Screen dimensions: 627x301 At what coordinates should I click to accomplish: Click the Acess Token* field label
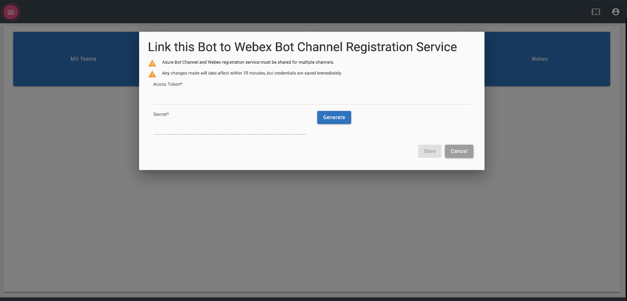(x=168, y=84)
